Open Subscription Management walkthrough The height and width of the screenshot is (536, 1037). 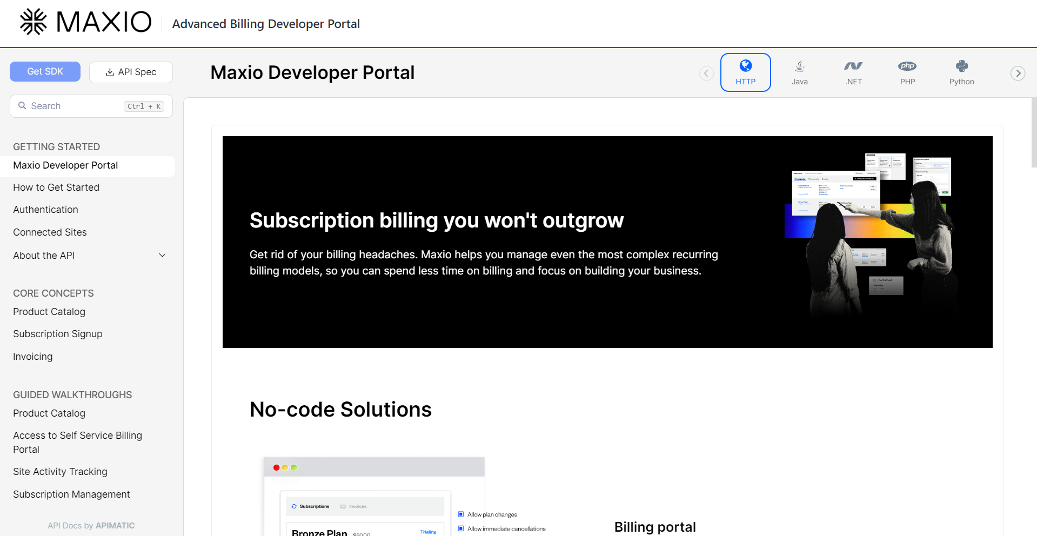71,494
